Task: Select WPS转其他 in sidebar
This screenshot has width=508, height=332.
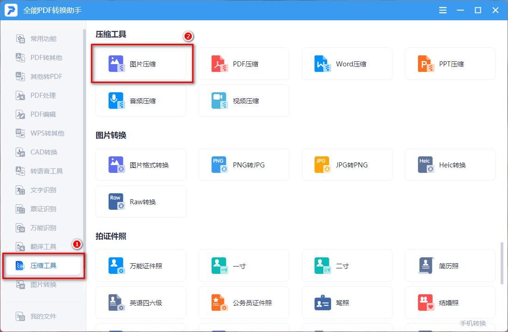Action: (x=43, y=133)
